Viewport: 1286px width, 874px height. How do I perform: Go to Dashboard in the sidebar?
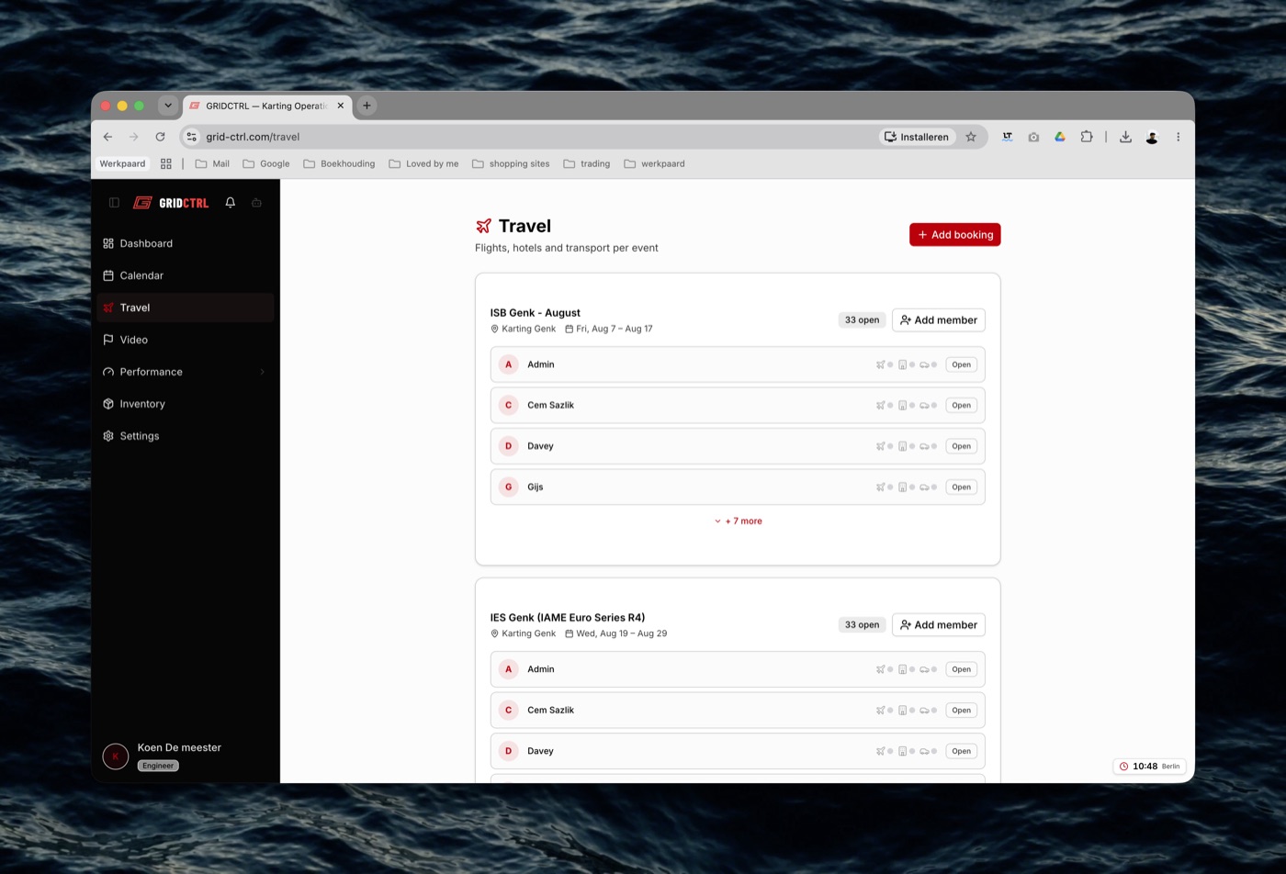coord(186,243)
